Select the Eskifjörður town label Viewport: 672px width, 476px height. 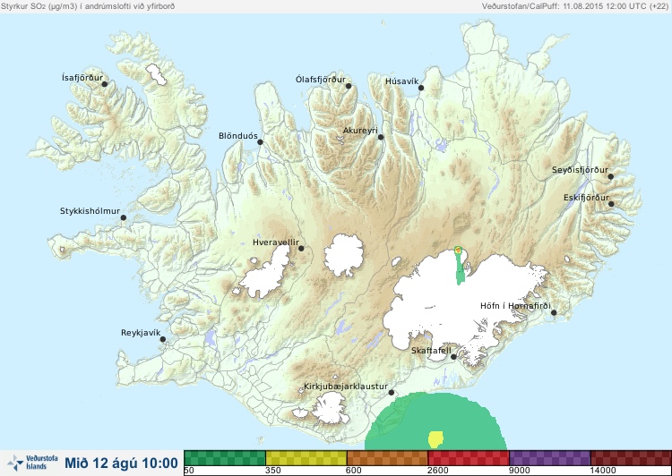(x=586, y=198)
